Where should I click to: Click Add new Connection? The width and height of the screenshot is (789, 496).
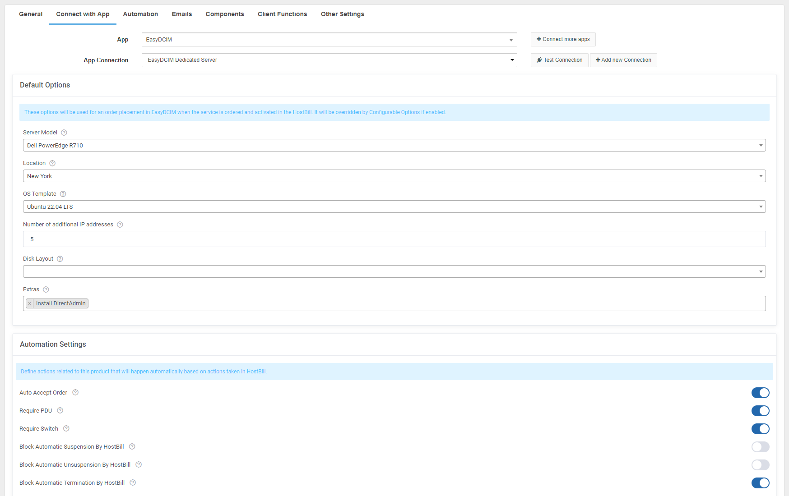click(x=623, y=60)
